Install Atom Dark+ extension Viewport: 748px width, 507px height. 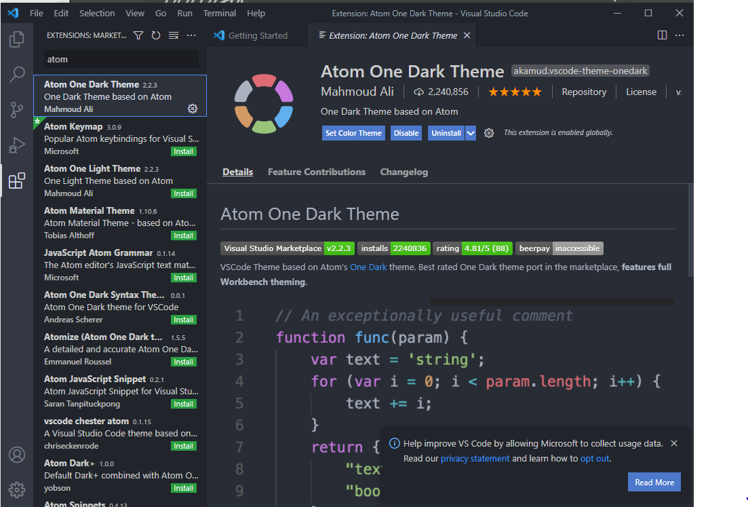coord(184,488)
